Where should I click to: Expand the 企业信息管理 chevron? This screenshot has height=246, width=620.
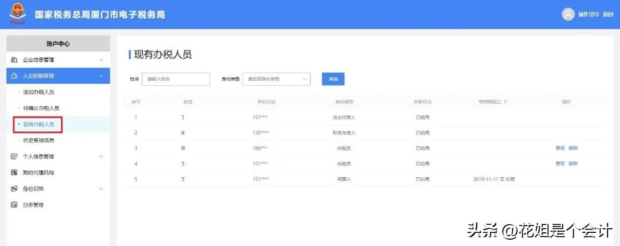[101, 60]
